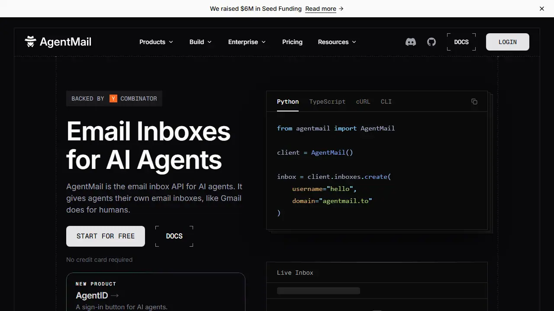
Task: Click the 'client = AgentMail()' code line
Action: click(315, 152)
